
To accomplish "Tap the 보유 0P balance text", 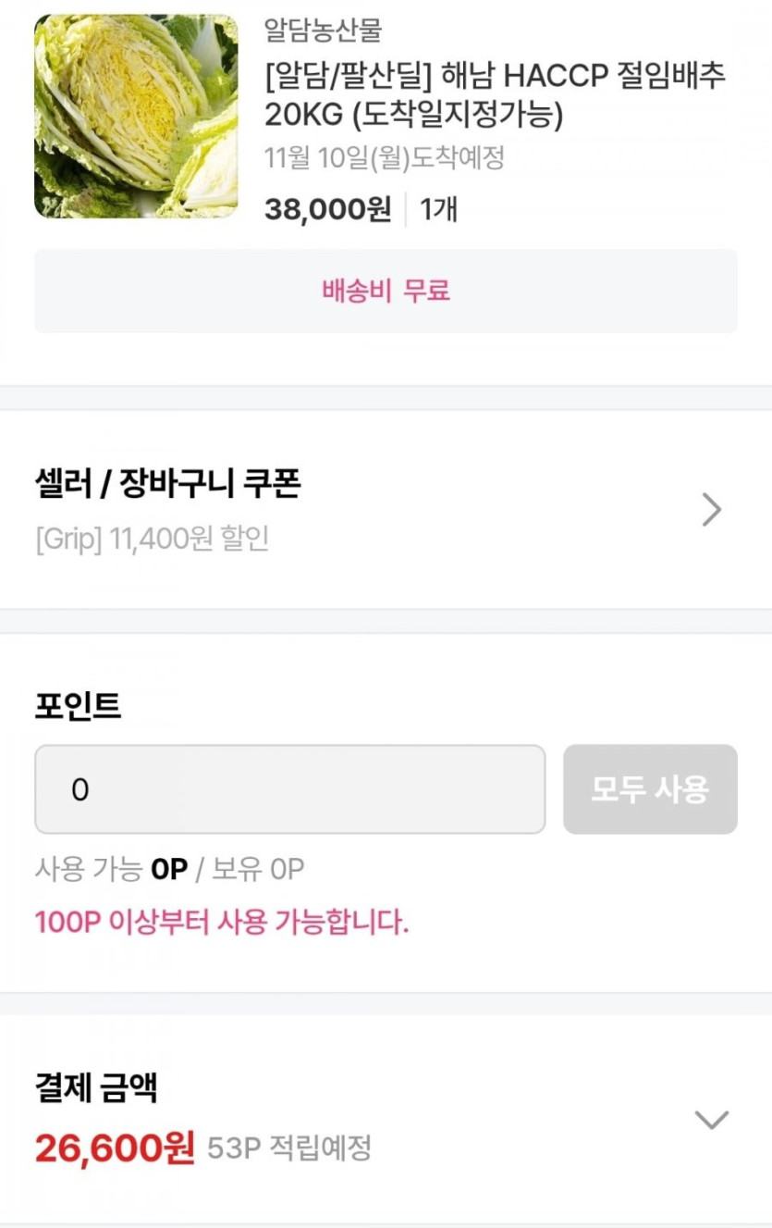I will click(x=258, y=869).
